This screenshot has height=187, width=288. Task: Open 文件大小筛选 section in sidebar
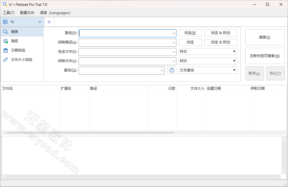coord(22,59)
